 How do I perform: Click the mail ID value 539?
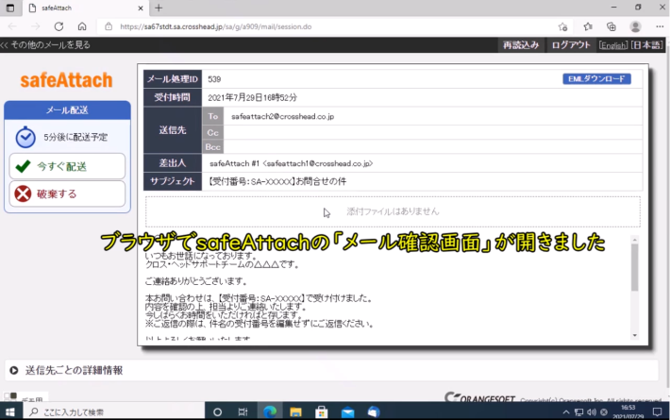click(x=214, y=79)
